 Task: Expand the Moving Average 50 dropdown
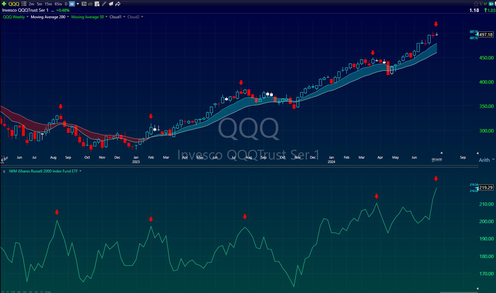(106, 17)
